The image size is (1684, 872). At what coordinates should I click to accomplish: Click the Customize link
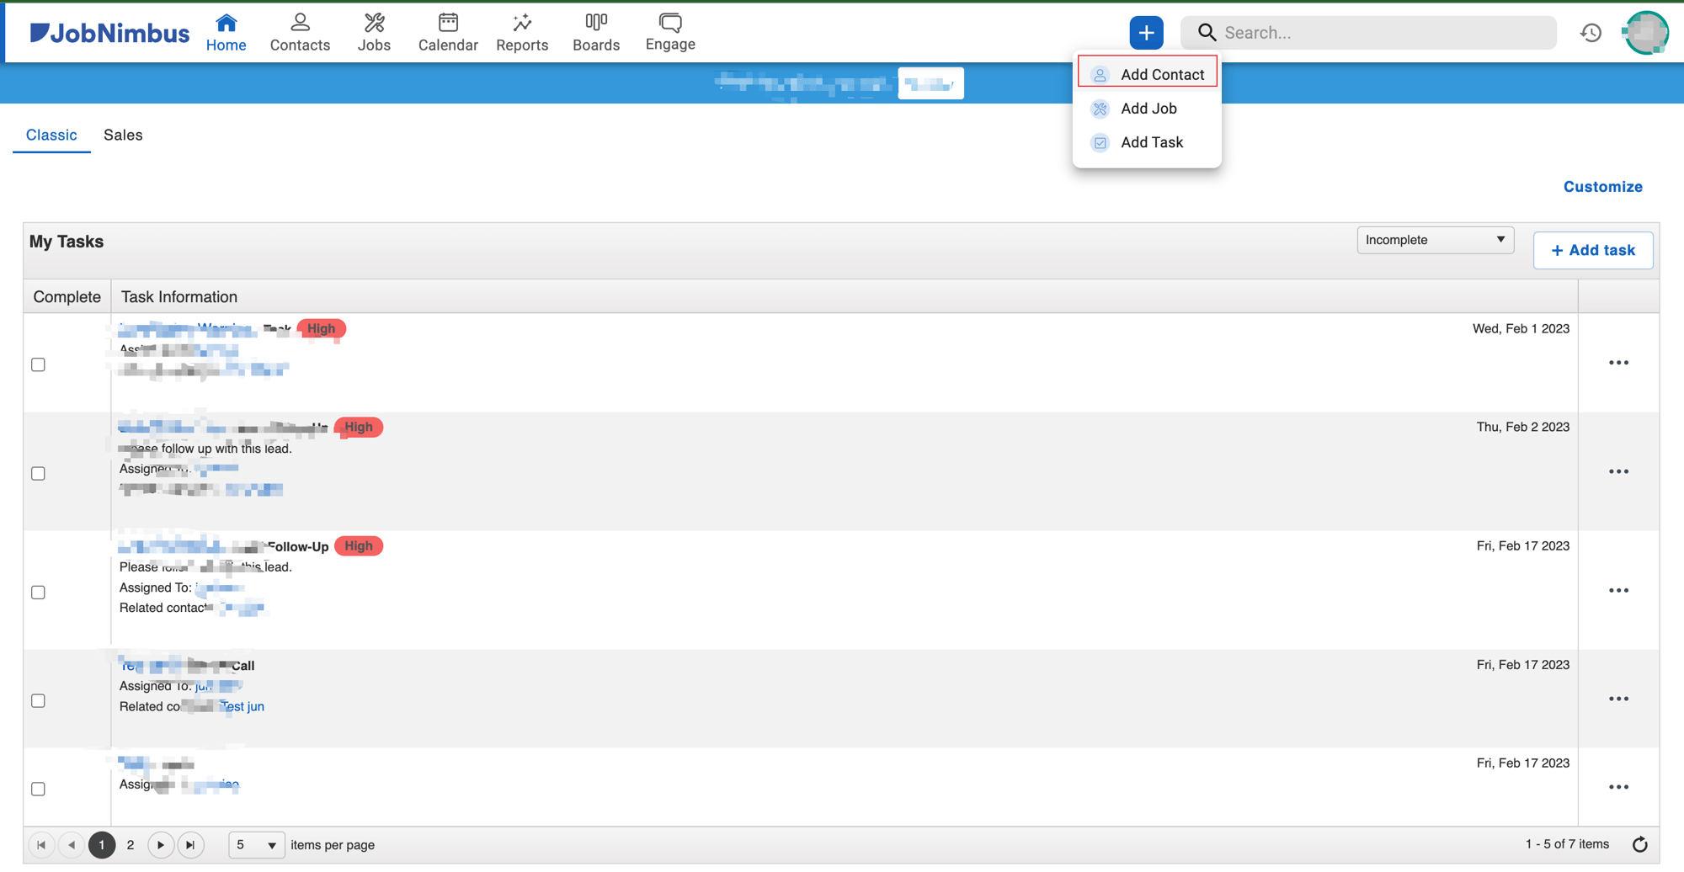pos(1602,187)
